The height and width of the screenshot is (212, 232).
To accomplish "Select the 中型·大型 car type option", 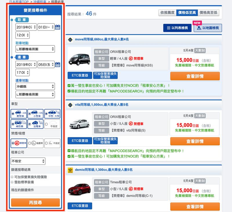I will click(52, 114).
